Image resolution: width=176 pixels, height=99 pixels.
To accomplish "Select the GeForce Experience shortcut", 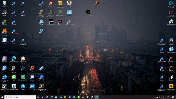I will [x=4, y=23].
